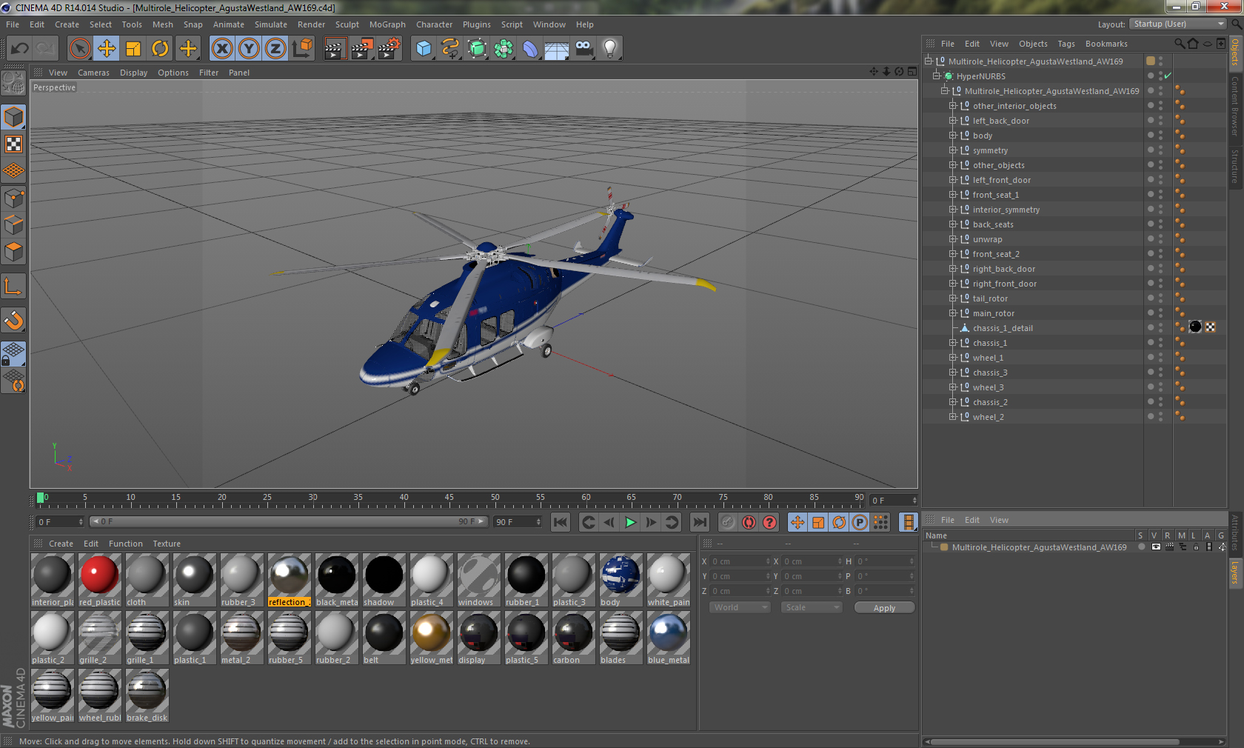The width and height of the screenshot is (1244, 748).
Task: Click the Apply button
Action: click(884, 608)
